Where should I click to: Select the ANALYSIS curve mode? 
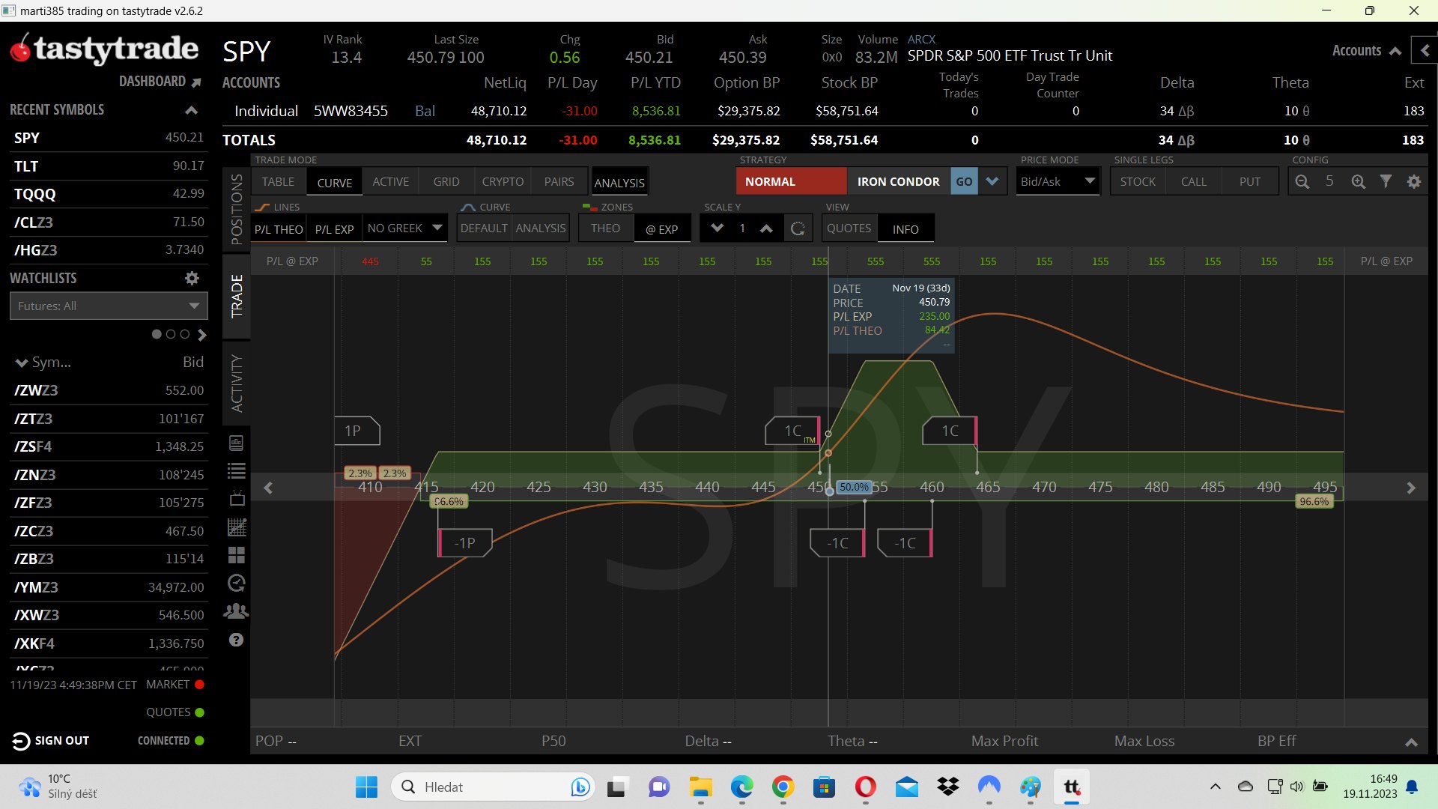point(540,228)
